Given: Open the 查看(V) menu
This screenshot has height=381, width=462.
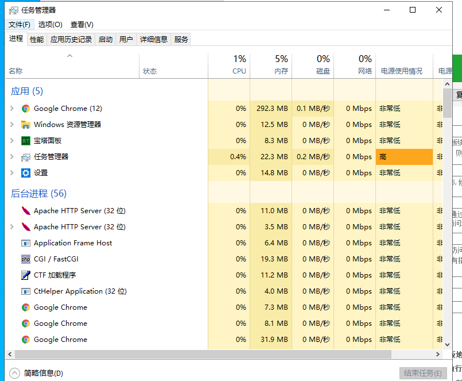Looking at the screenshot, I should pyautogui.click(x=81, y=25).
